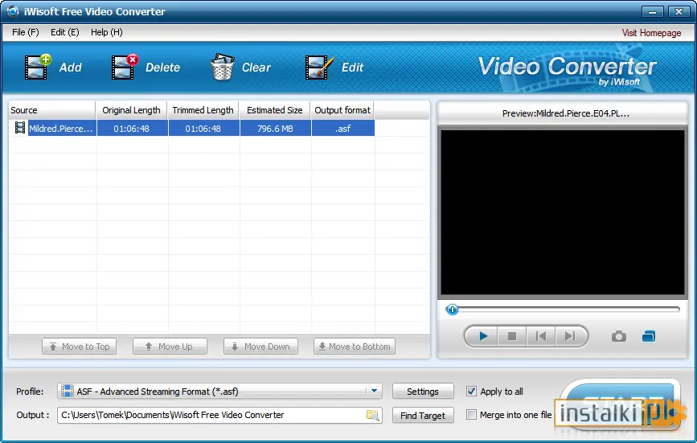Click the Edit video toolbar icon
The image size is (697, 443).
[x=319, y=68]
